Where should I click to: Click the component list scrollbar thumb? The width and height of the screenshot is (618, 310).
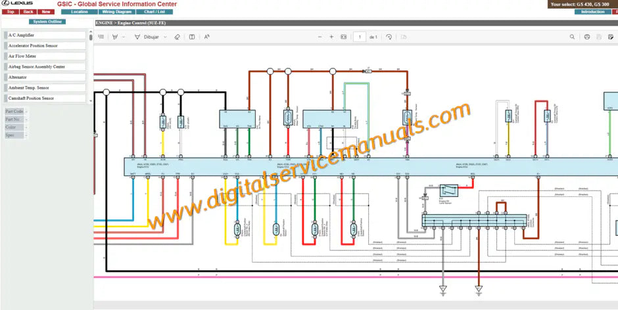(91, 37)
